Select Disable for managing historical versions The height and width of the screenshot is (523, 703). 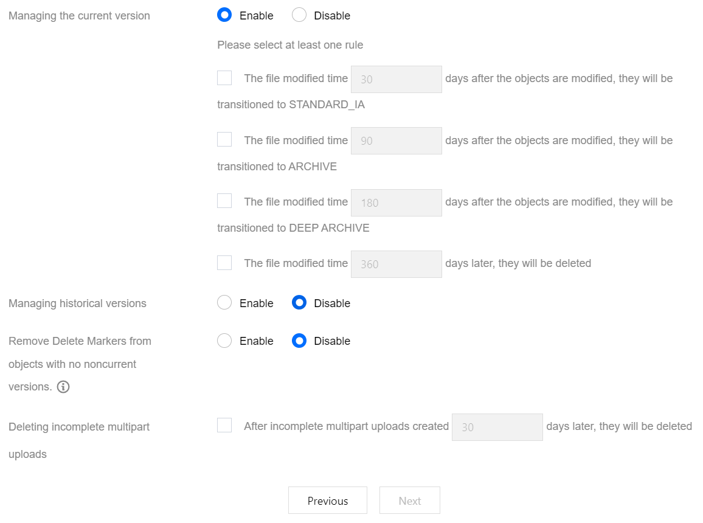pos(299,303)
